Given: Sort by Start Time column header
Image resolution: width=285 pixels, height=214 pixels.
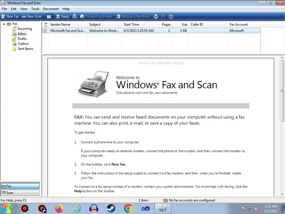Looking at the screenshot, I should pos(140,25).
